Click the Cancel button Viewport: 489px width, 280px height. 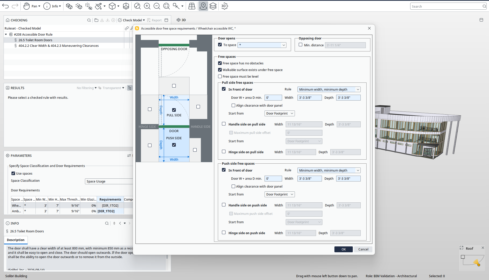pos(363,249)
